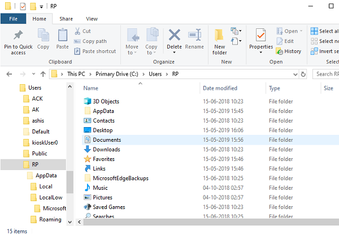Click the Pin to Quick access icon

pyautogui.click(x=18, y=35)
